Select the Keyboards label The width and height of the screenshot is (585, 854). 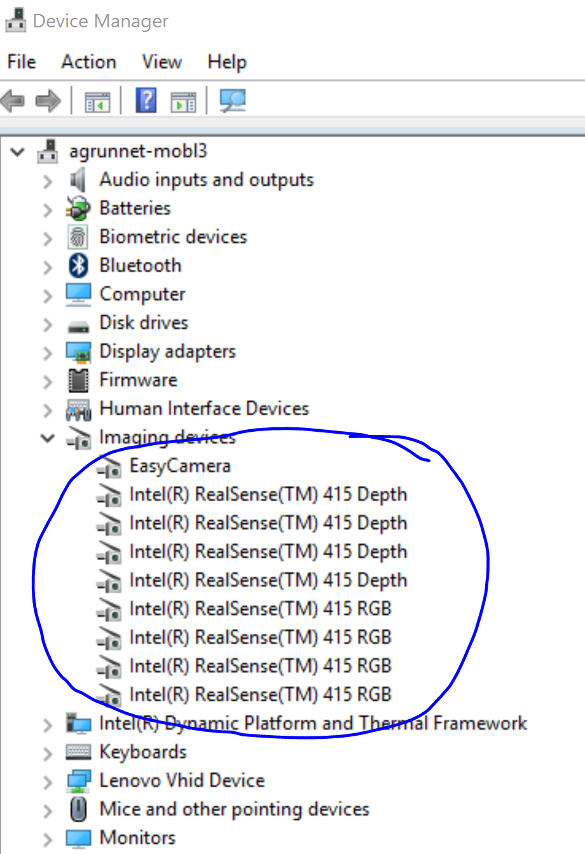coord(143,752)
